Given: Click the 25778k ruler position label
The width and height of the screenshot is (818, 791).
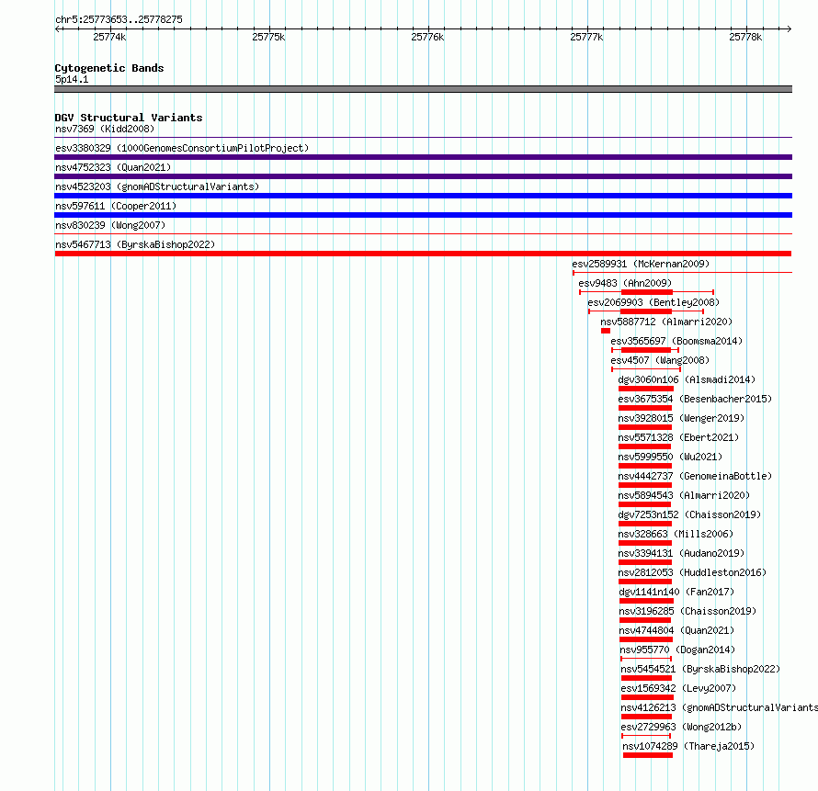Looking at the screenshot, I should (x=745, y=37).
